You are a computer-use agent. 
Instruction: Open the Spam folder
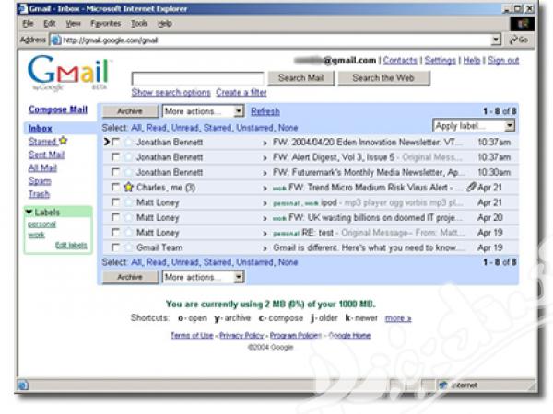40,181
